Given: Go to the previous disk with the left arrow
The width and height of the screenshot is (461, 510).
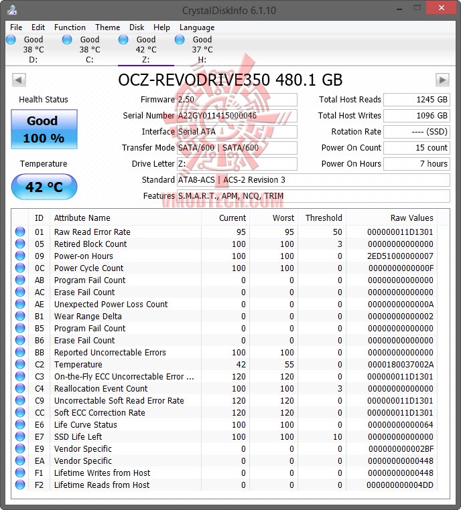Looking at the screenshot, I should click(x=19, y=80).
